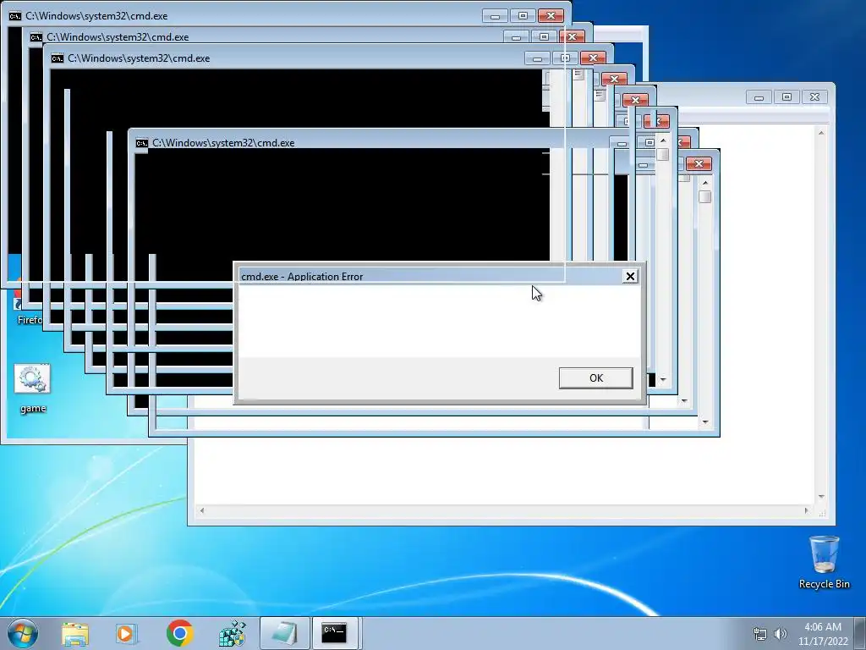Click Notepad's vertical scrollbar up arrow

coord(821,133)
